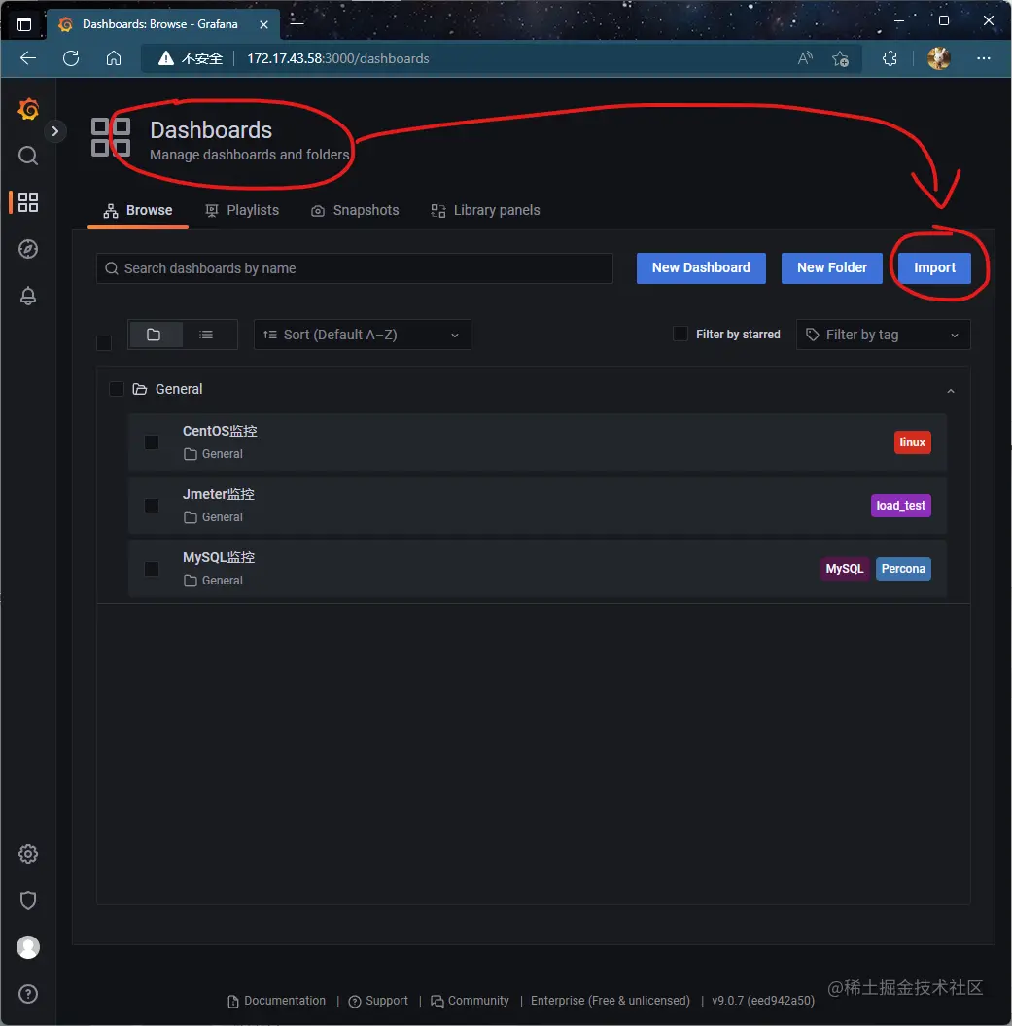Click the address bar URL
Viewport: 1012px width, 1026px height.
[x=338, y=59]
